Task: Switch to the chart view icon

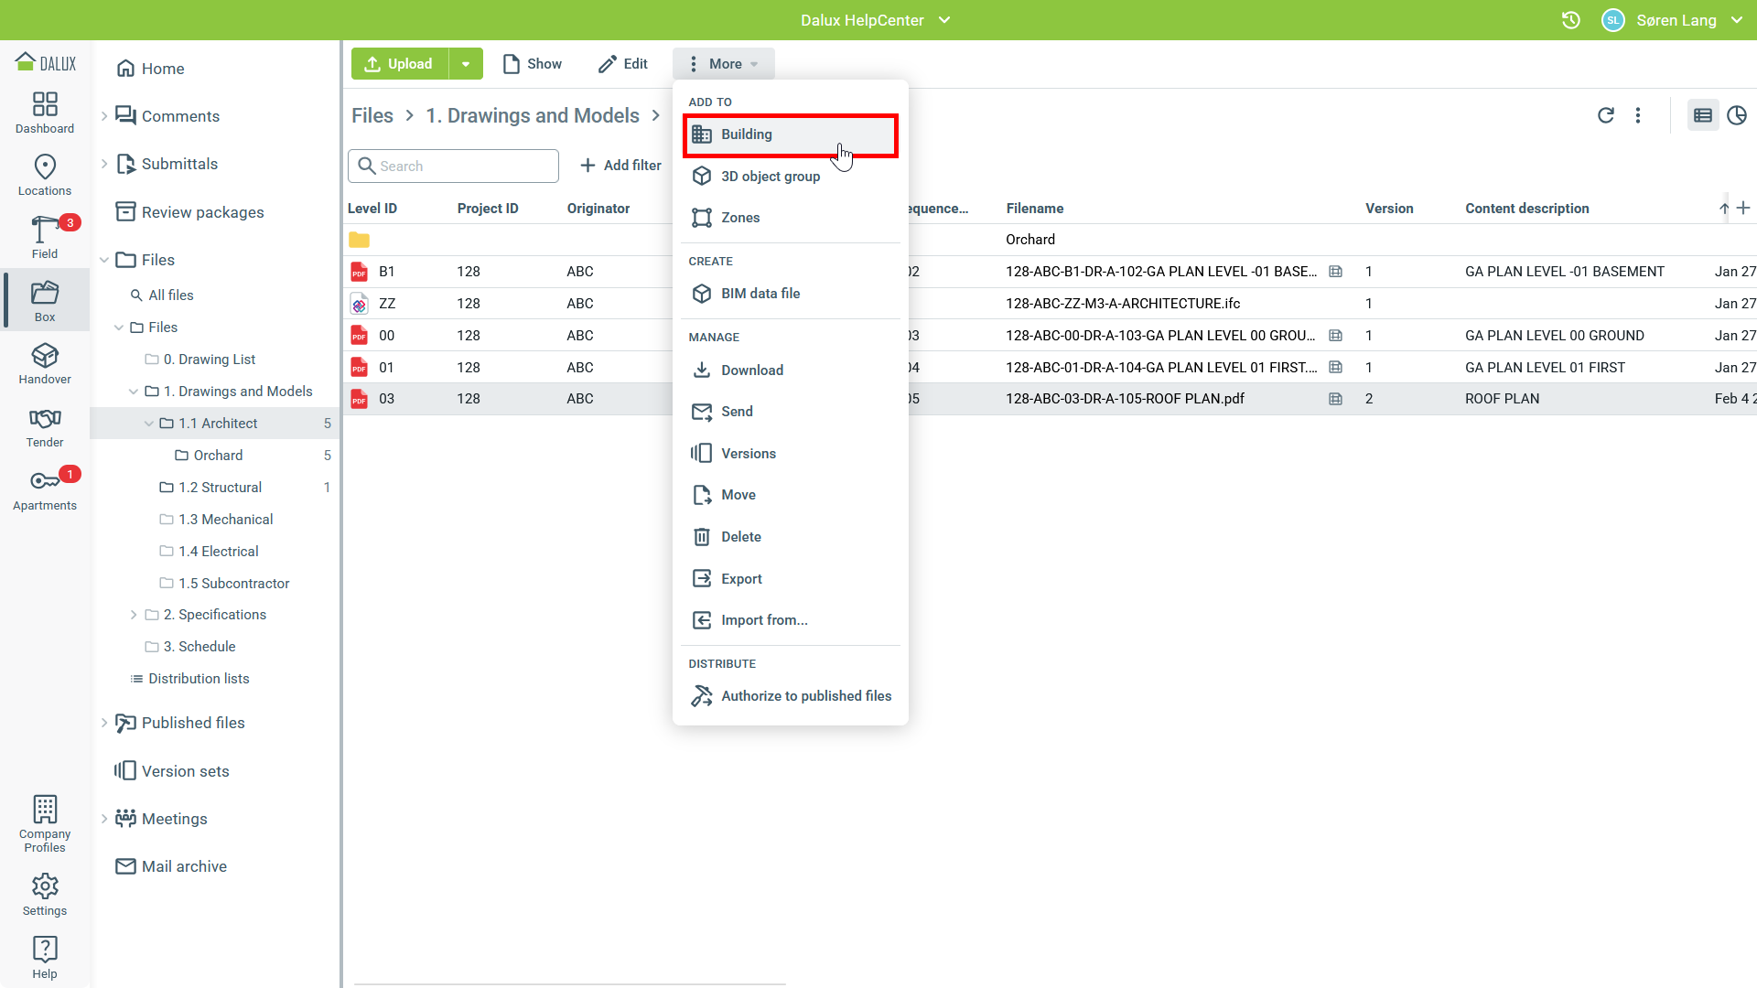Action: point(1736,115)
